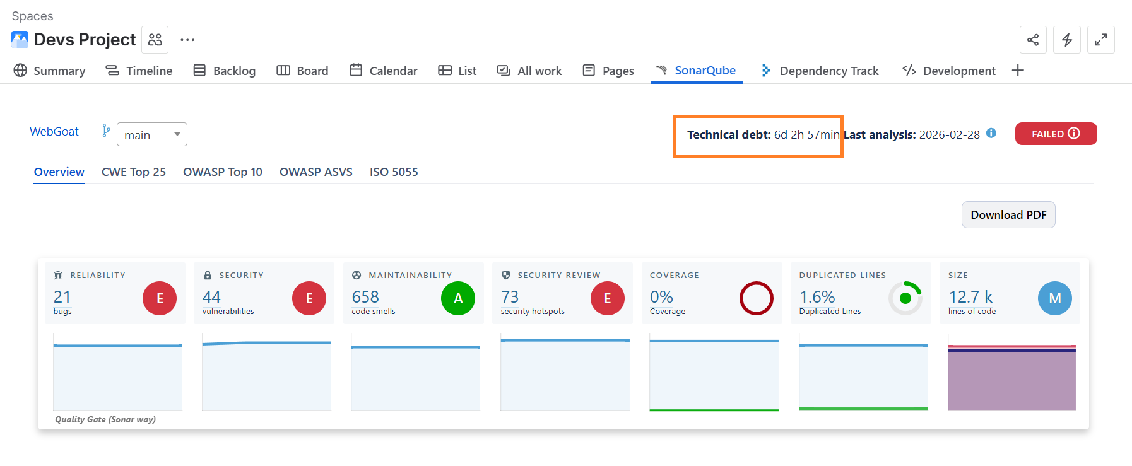Click the Spaces breadcrumb link
The image size is (1132, 466).
pyautogui.click(x=32, y=16)
